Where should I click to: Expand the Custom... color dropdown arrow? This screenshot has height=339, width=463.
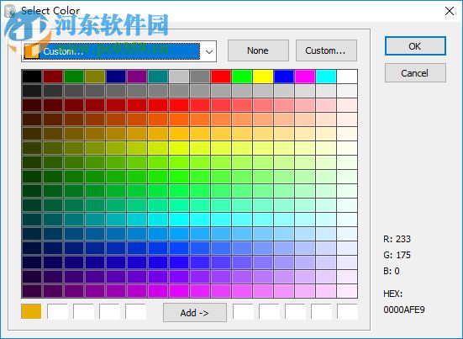(209, 51)
